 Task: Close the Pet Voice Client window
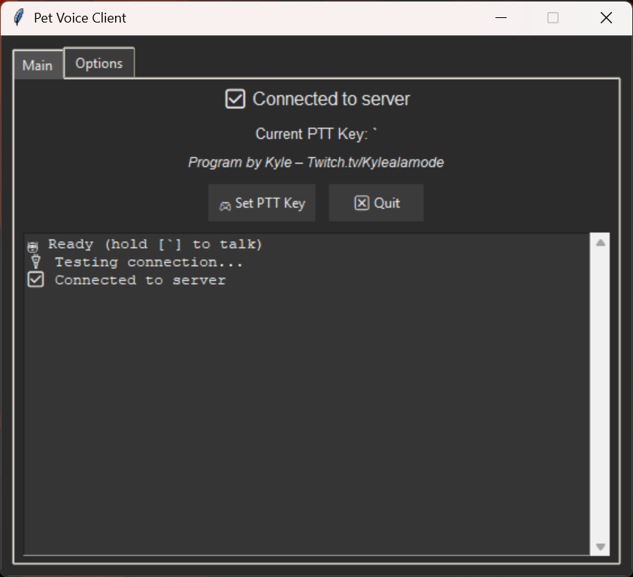pyautogui.click(x=606, y=18)
